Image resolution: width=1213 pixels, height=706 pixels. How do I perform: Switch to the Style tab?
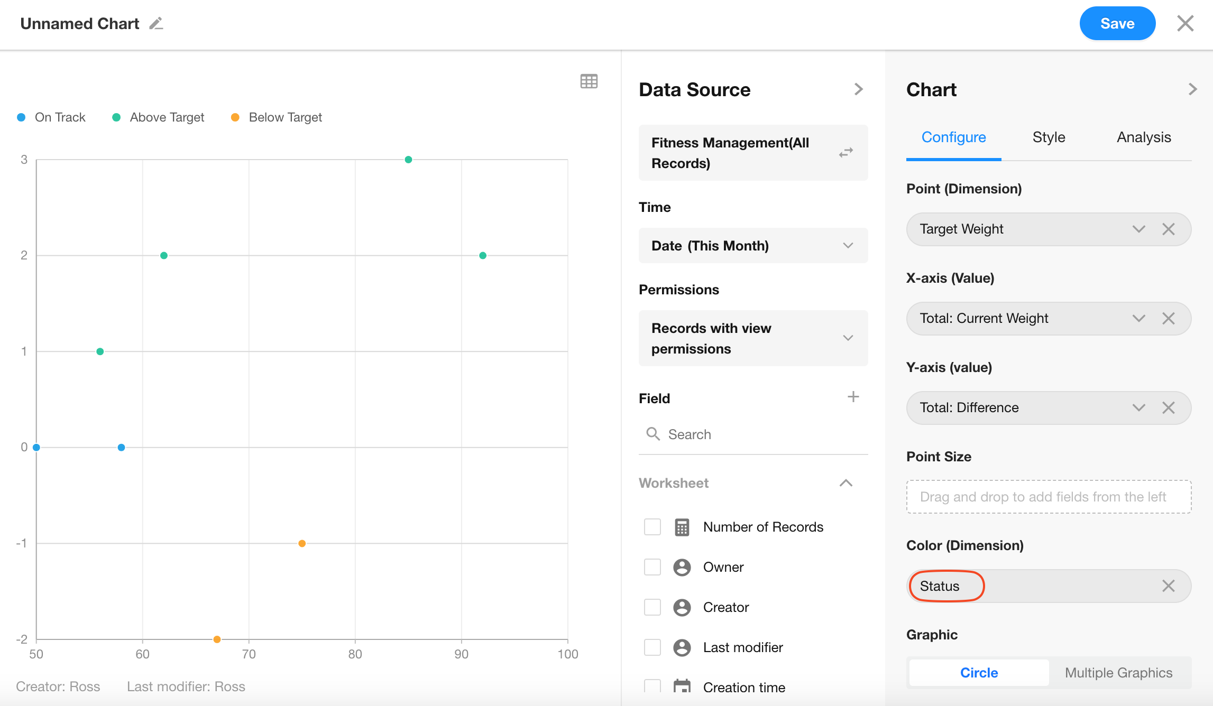tap(1049, 137)
